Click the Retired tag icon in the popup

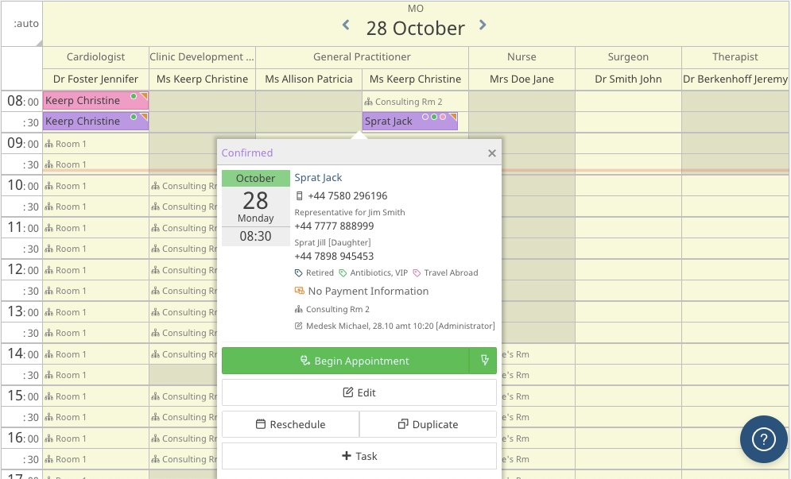[297, 272]
